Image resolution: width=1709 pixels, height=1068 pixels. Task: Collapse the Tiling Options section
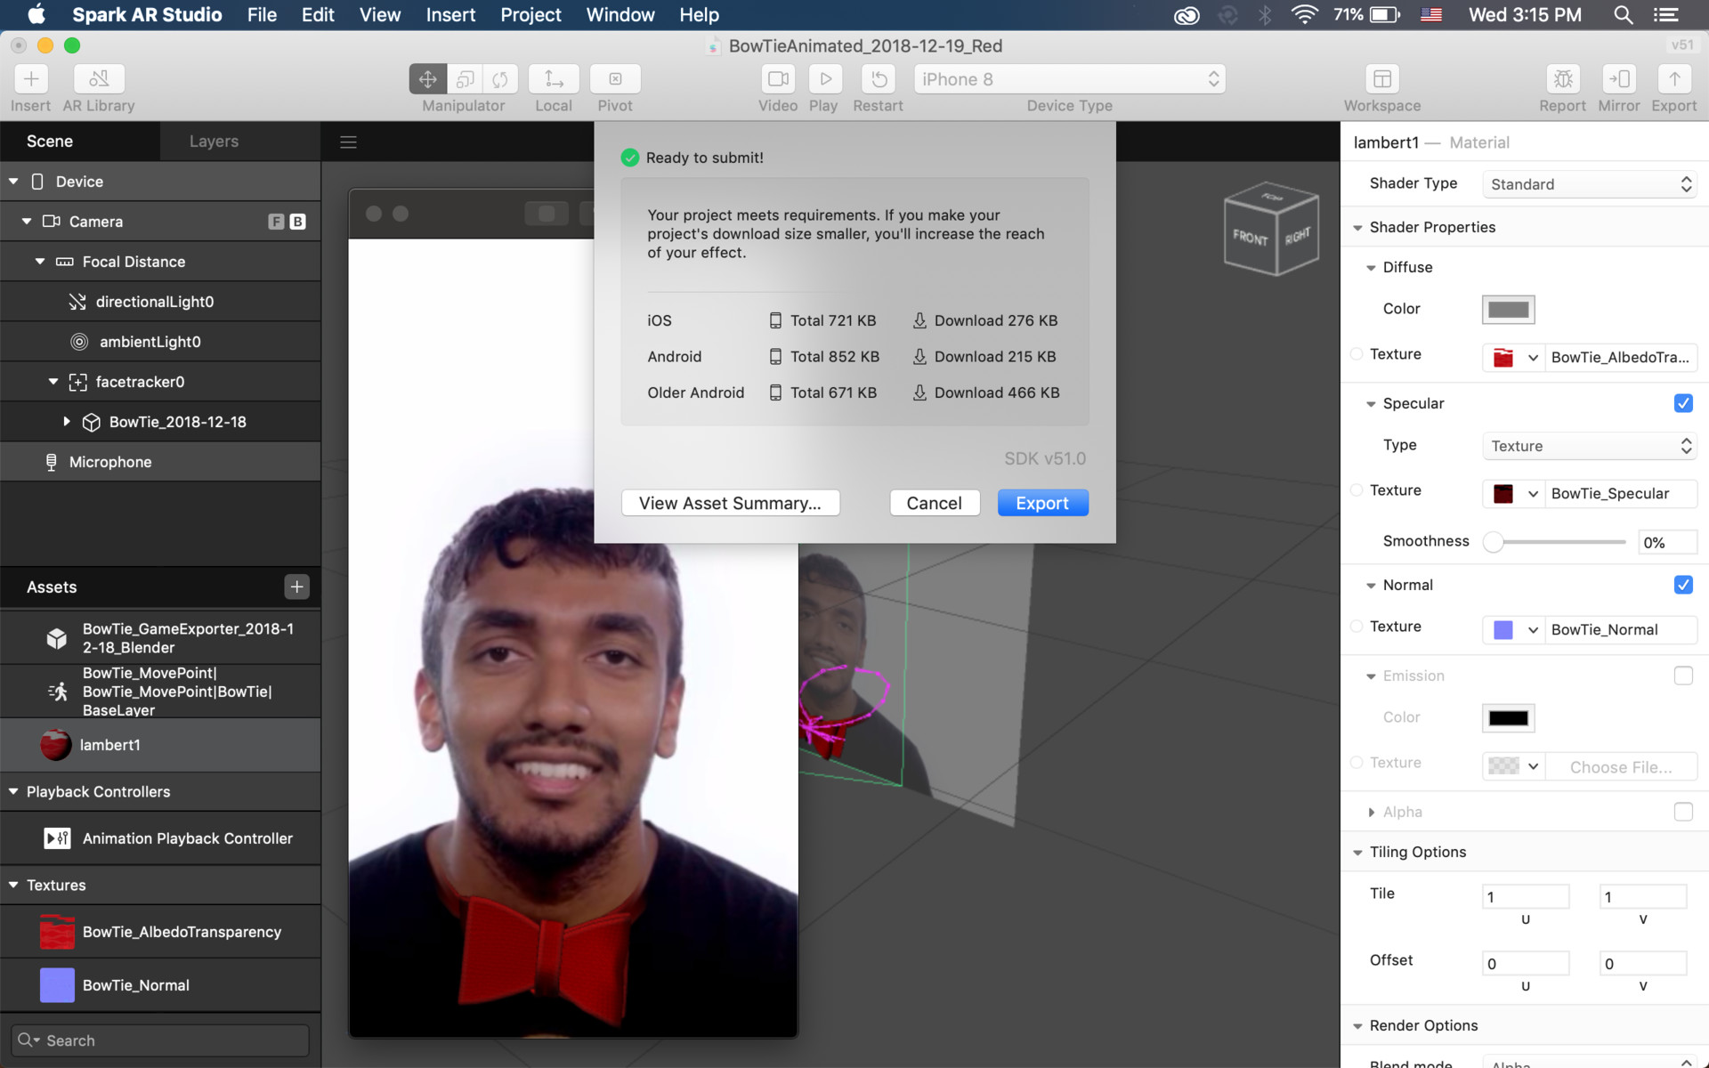1357,853
